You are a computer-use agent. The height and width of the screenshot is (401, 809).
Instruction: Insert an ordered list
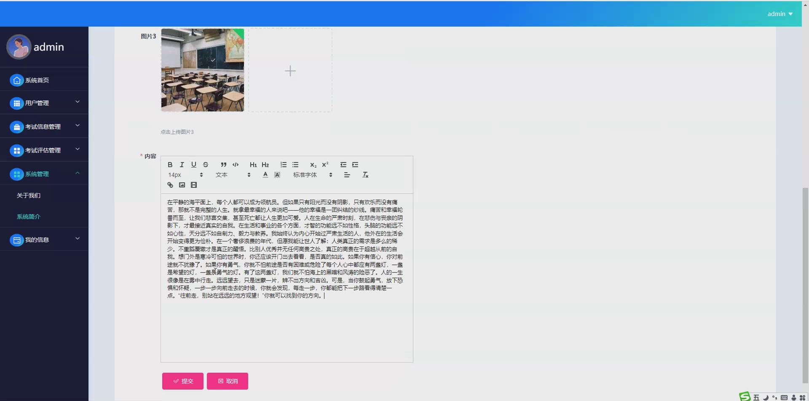pos(284,165)
